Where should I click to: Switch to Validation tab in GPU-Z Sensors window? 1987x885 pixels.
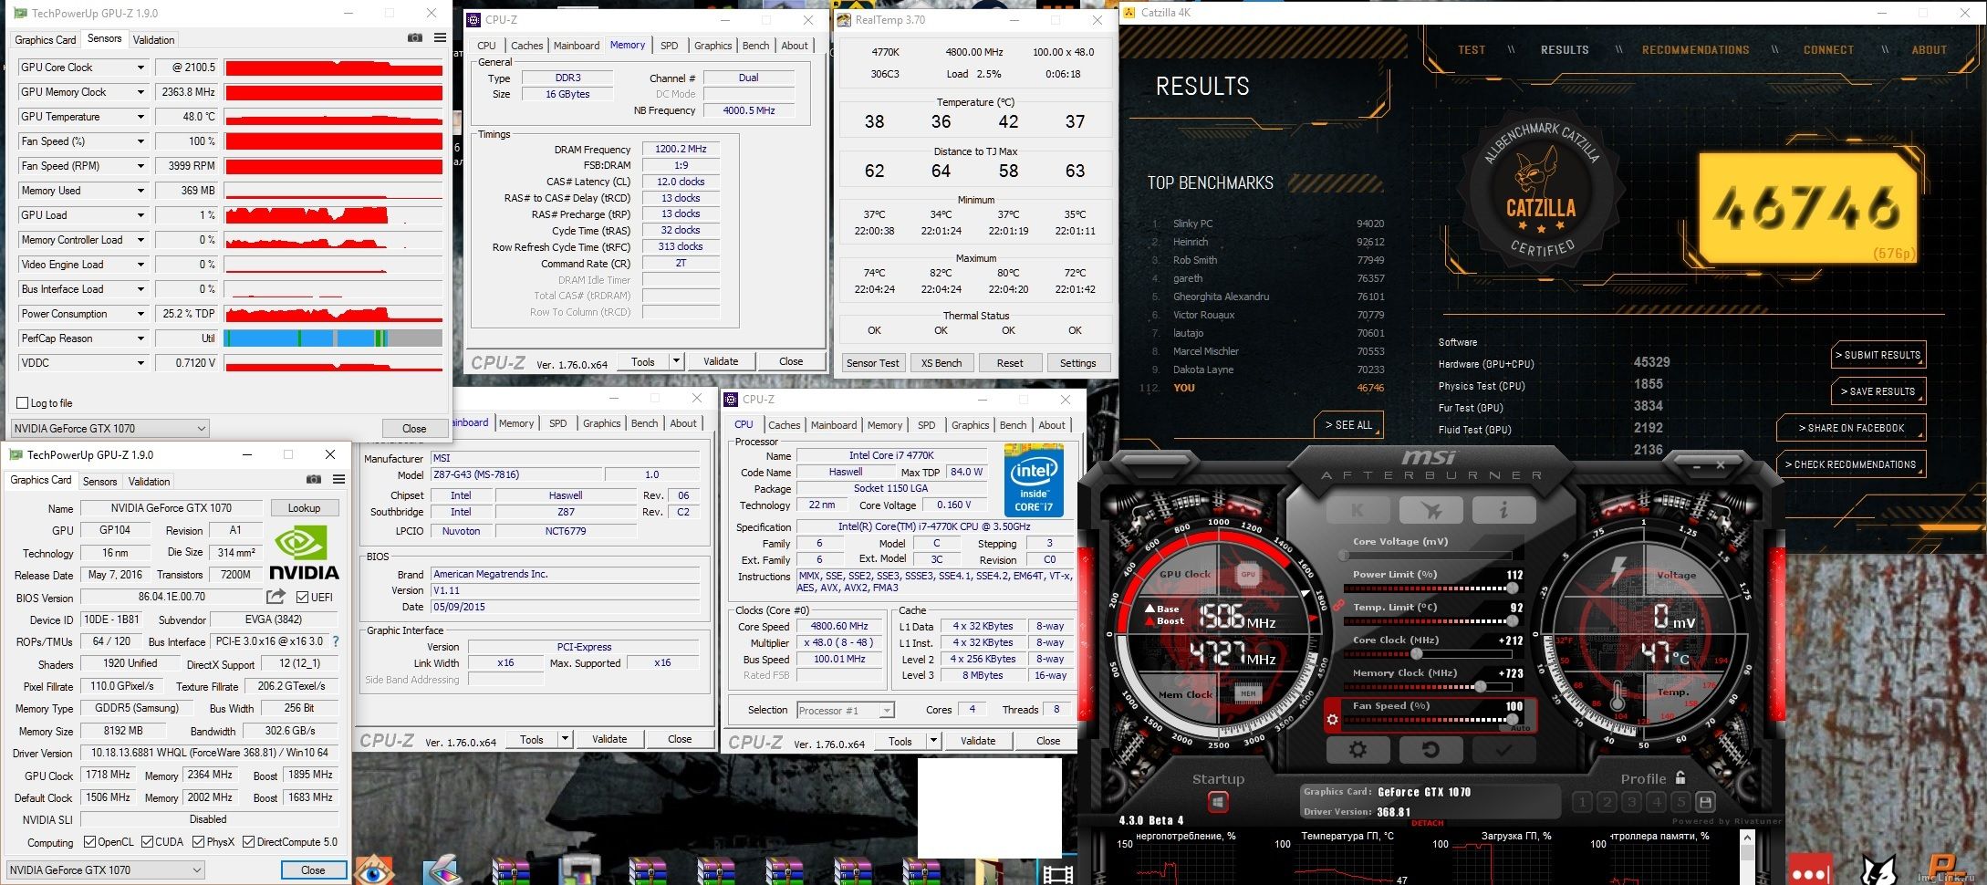(153, 39)
